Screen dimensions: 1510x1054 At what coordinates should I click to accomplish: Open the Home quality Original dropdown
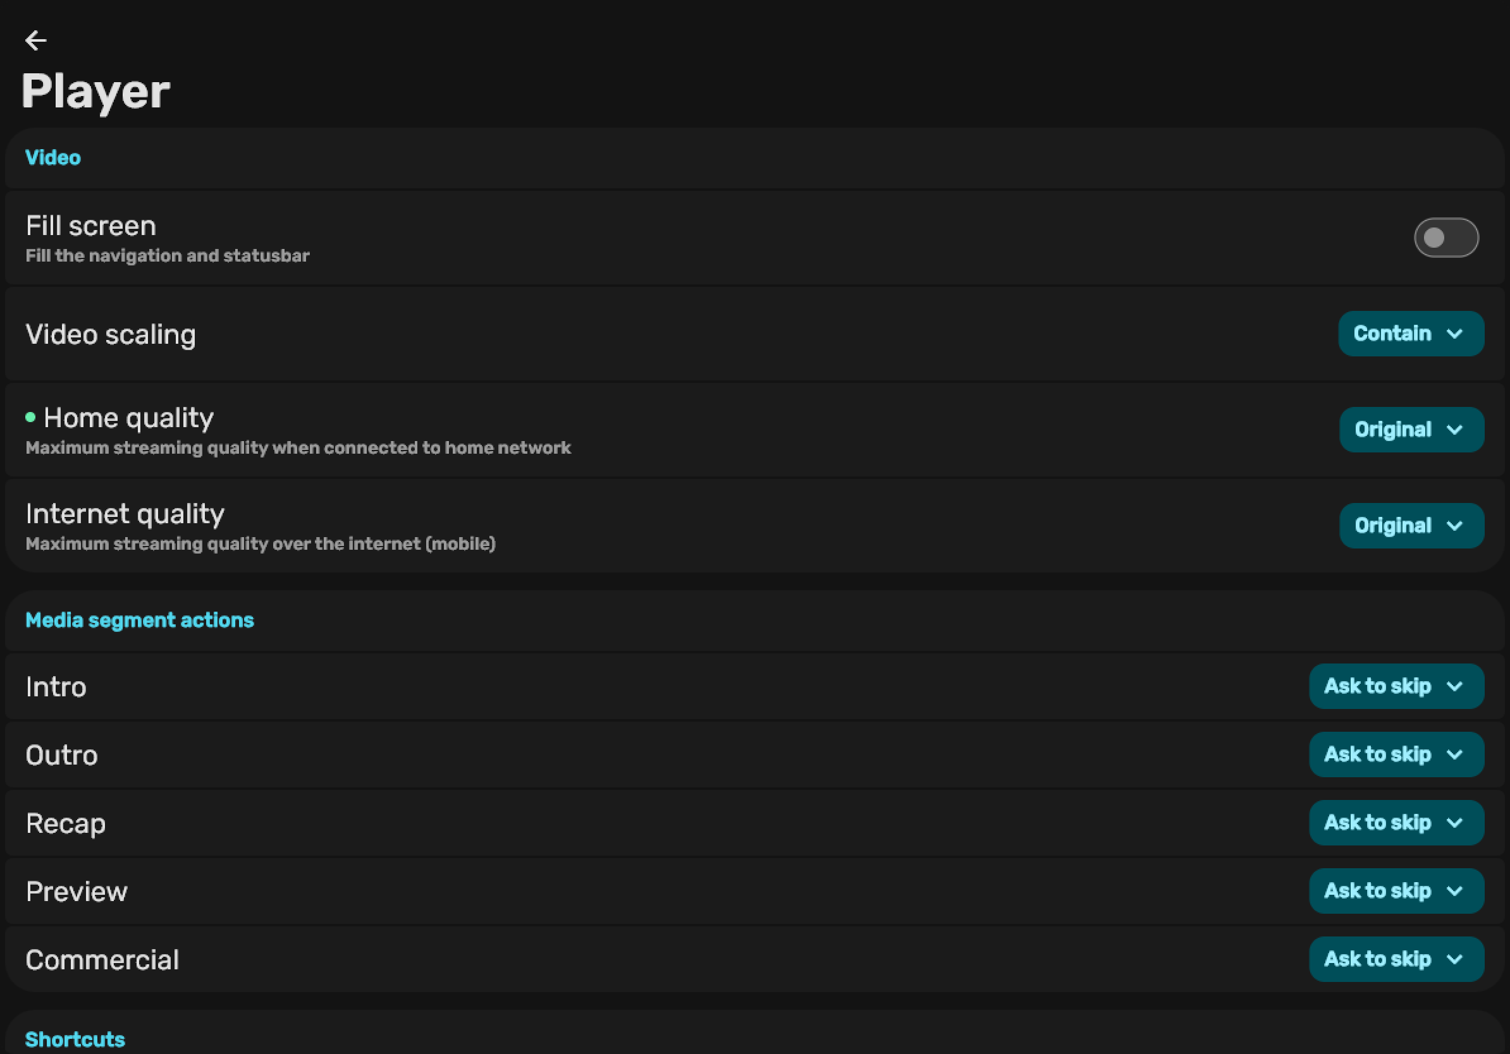pyautogui.click(x=1411, y=430)
